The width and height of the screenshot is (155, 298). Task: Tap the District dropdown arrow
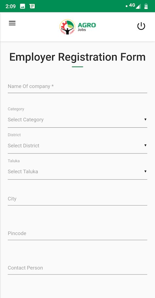coord(145,145)
